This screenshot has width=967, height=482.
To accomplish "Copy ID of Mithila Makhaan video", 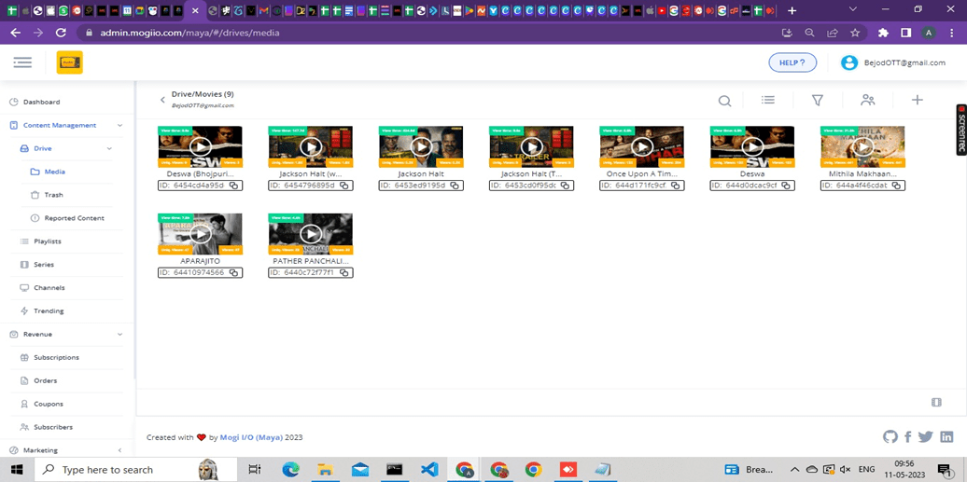I will (x=897, y=185).
